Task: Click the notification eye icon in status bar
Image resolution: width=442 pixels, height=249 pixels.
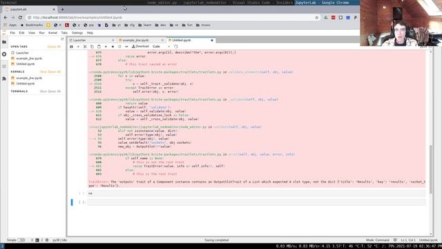Action: (395, 240)
